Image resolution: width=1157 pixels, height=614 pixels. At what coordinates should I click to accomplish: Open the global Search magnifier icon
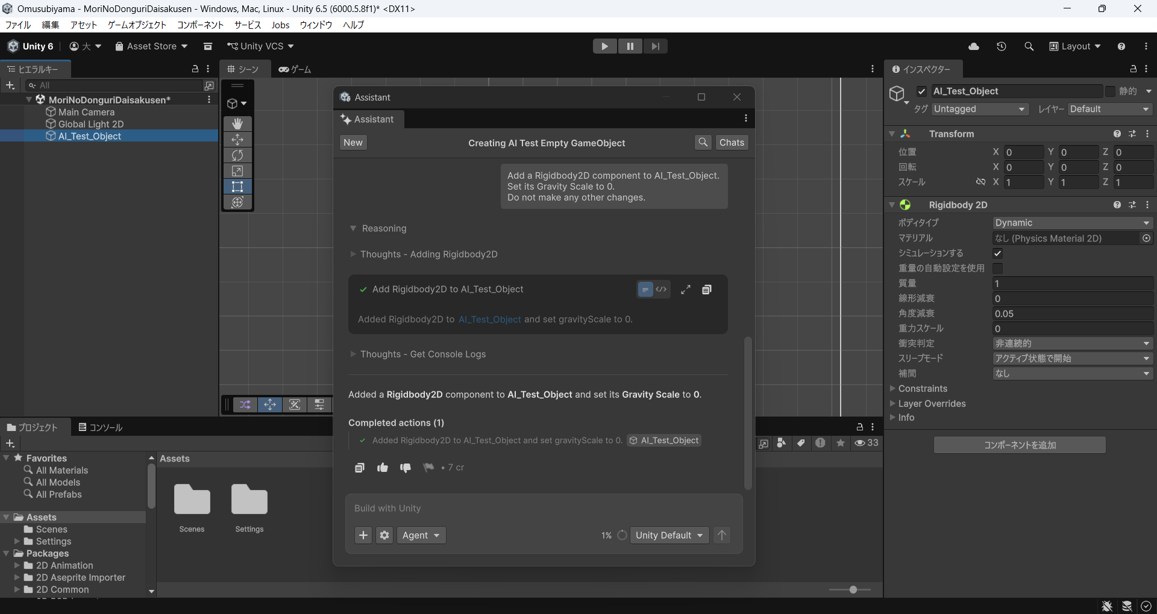coord(1029,46)
